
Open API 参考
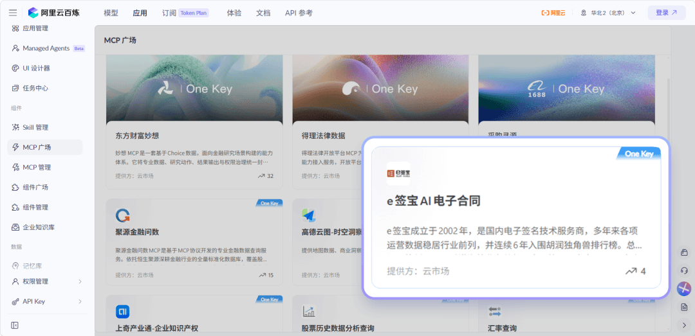[x=299, y=13]
